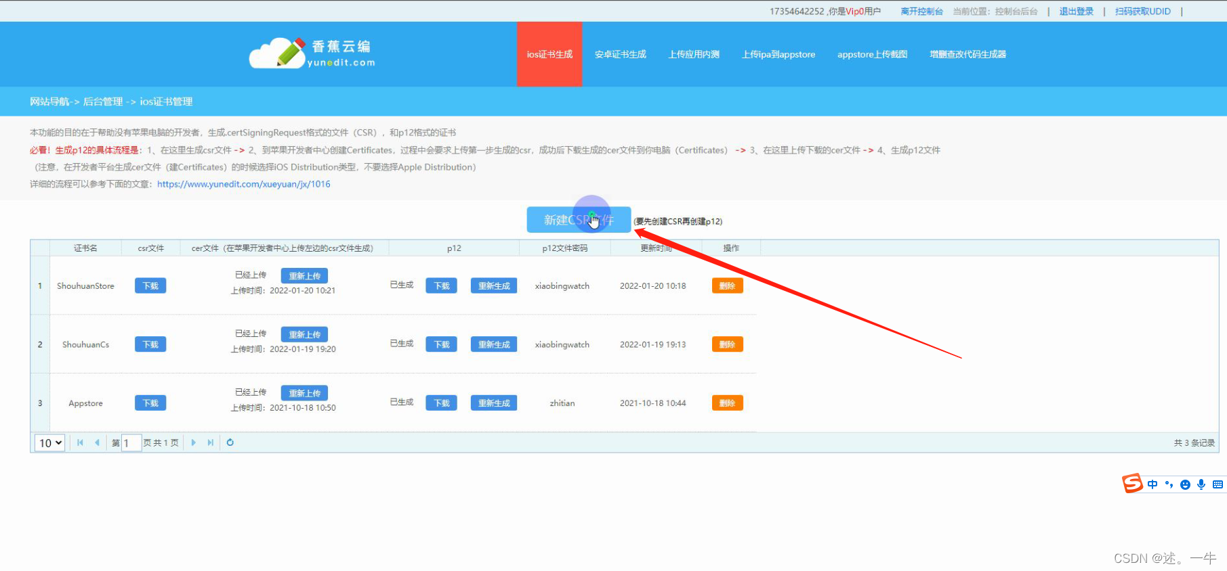Select password text zhitian
The height and width of the screenshot is (571, 1227).
click(562, 403)
